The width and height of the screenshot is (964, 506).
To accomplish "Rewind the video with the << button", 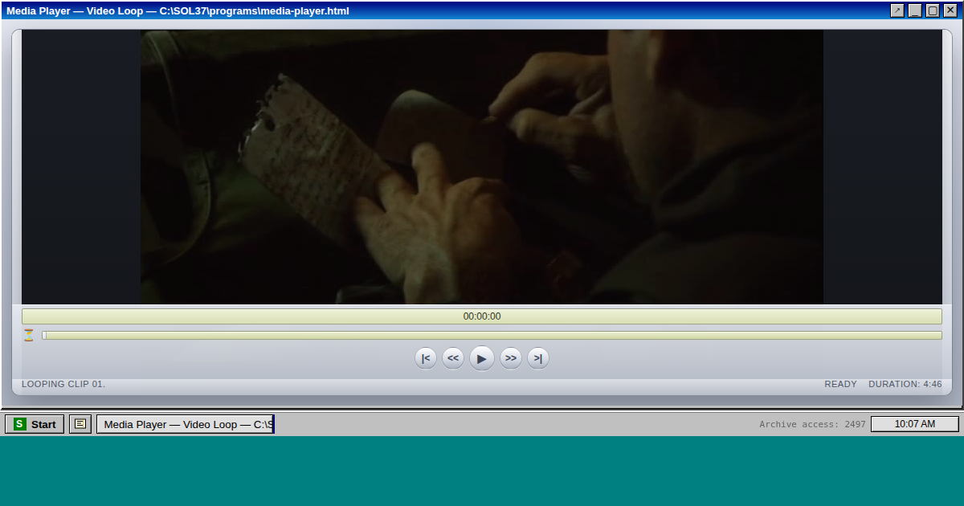I will pyautogui.click(x=453, y=358).
